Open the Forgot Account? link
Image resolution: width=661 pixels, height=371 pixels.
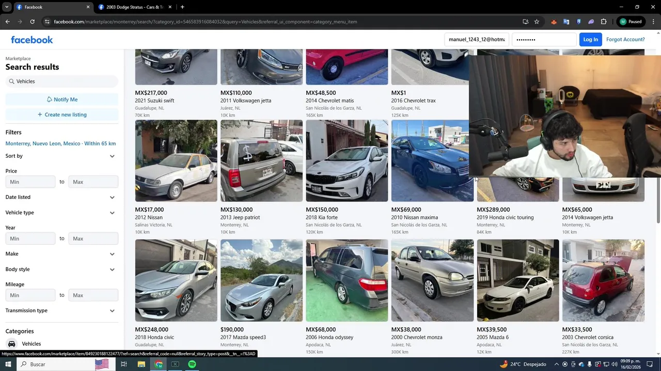(x=625, y=40)
